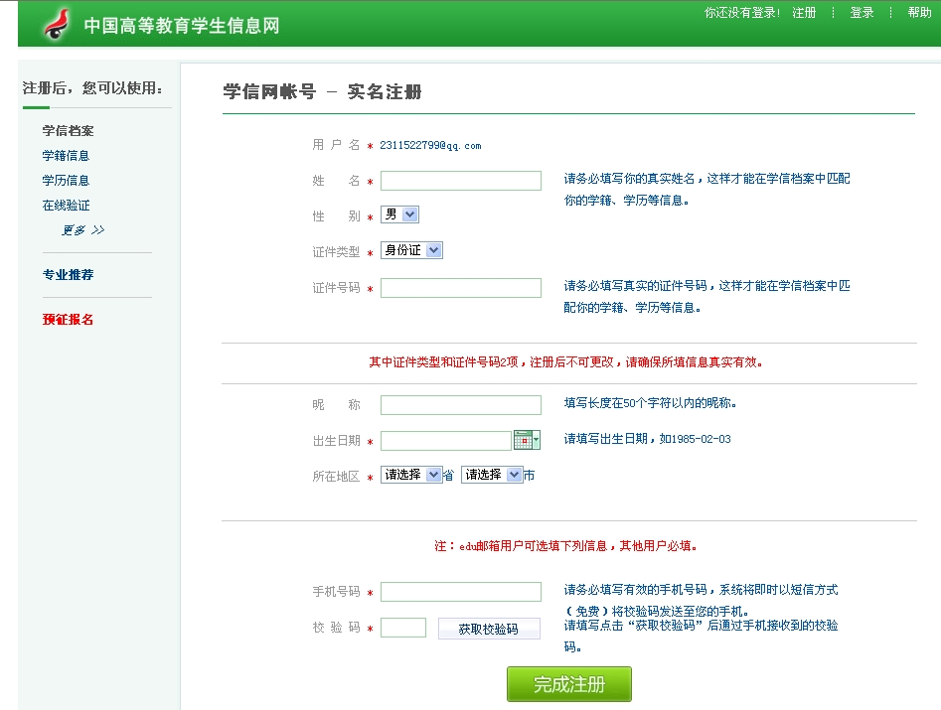This screenshot has height=710, width=941.
Task: Open 专业推荐 sidebar link
Action: pyautogui.click(x=68, y=275)
